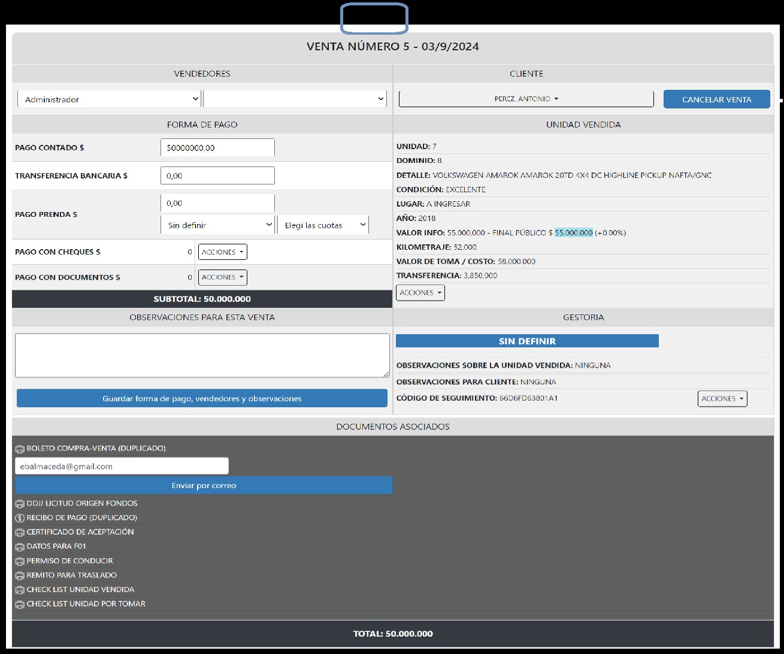Click printer icon beside PERMISO DE CONDUCIR
This screenshot has height=654, width=784.
point(20,561)
